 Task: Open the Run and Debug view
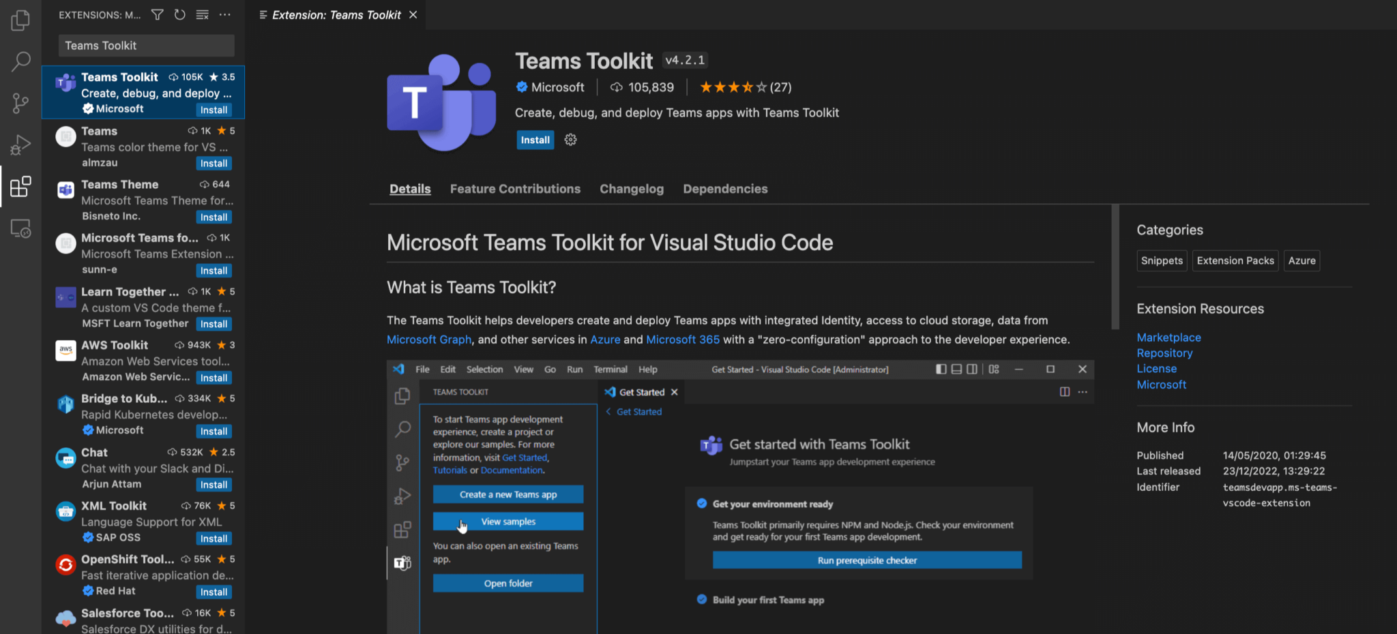coord(20,145)
